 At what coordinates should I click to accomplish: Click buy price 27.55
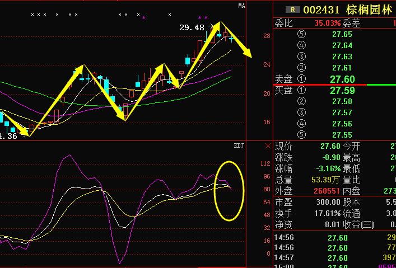342,135
